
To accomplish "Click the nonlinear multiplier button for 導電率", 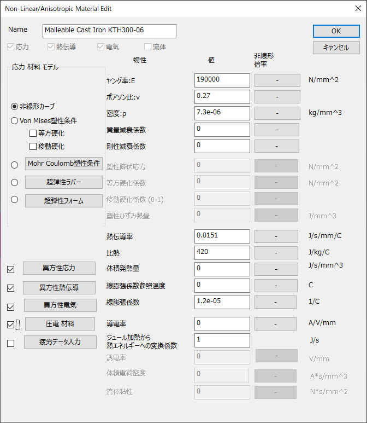I will pos(277,324).
